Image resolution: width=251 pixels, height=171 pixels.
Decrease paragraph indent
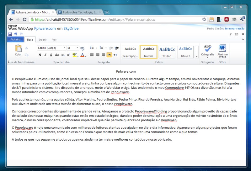point(111,48)
